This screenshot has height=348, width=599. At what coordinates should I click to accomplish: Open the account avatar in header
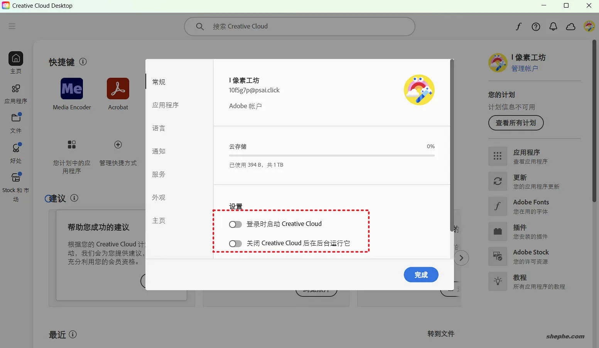pos(589,26)
